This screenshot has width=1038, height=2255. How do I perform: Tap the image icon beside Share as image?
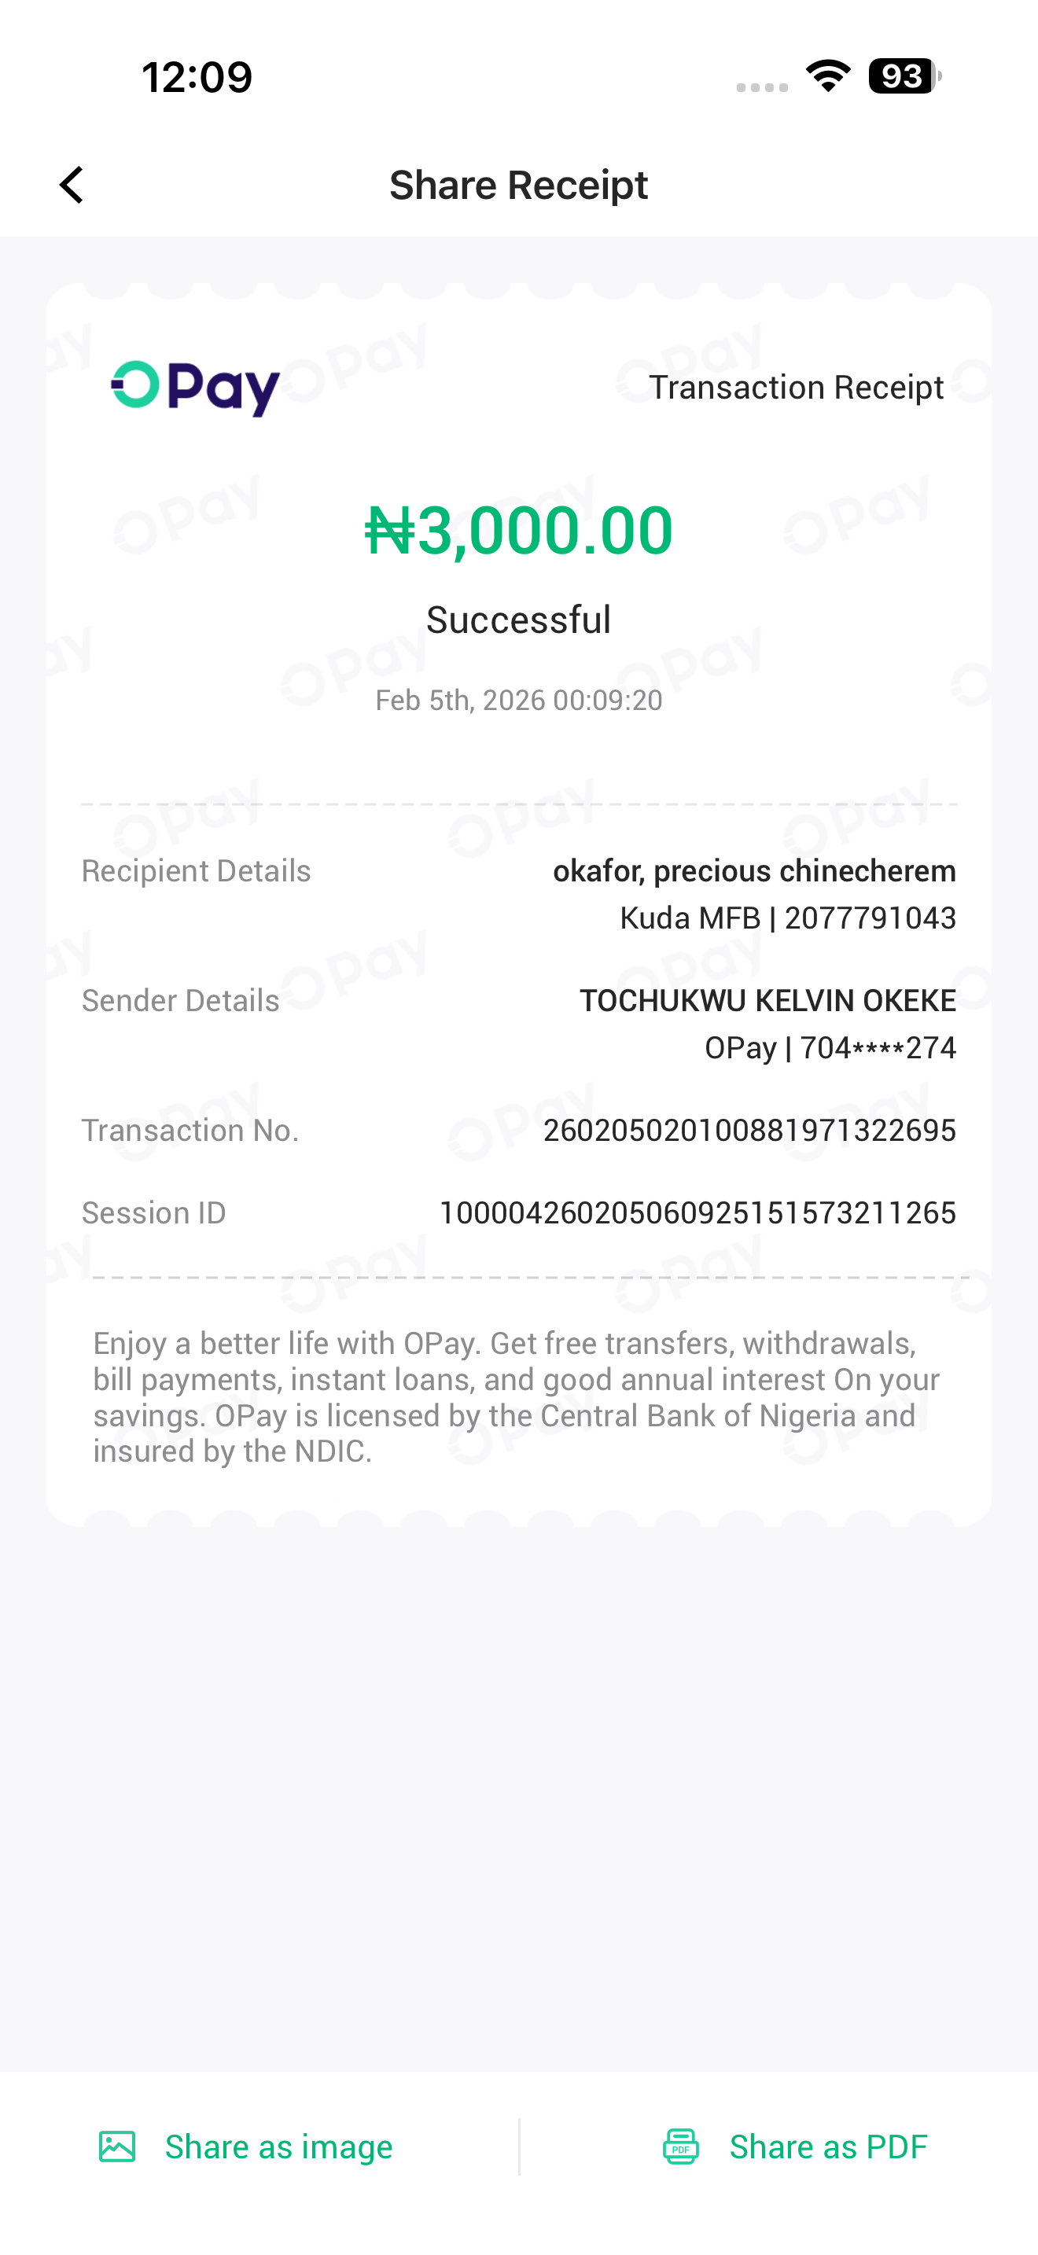pyautogui.click(x=117, y=2146)
